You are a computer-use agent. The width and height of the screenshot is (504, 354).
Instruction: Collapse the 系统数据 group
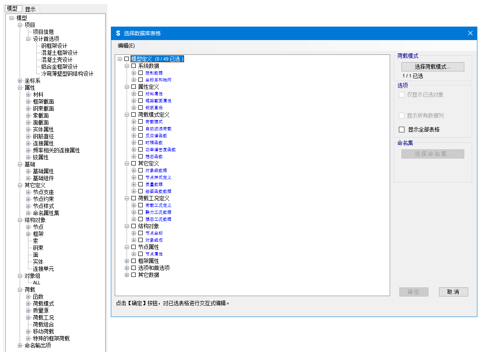pos(127,66)
